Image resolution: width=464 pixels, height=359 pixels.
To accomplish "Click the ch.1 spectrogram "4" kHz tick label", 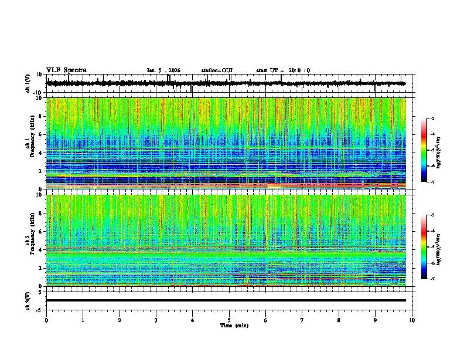I will 40,153.
